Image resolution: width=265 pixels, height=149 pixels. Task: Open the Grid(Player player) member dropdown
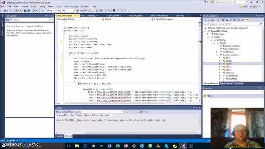(x=177, y=19)
